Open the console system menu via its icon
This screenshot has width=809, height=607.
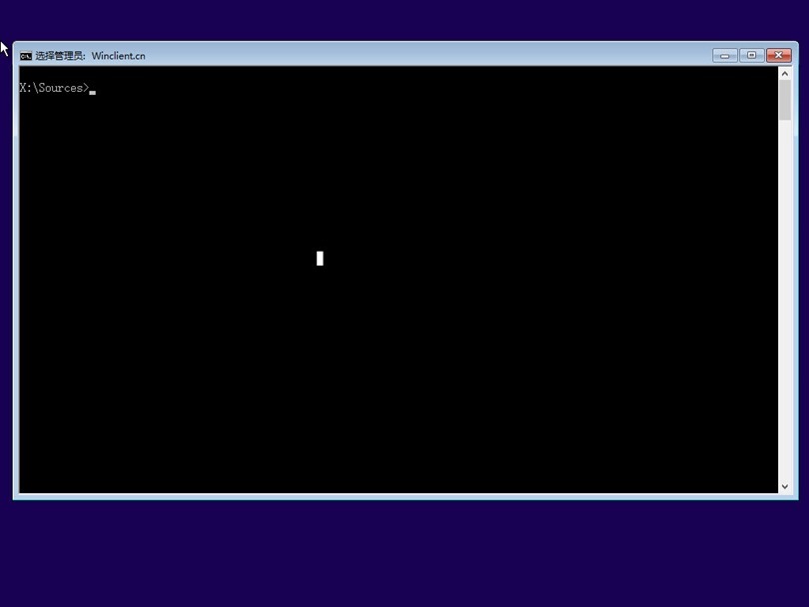click(24, 55)
